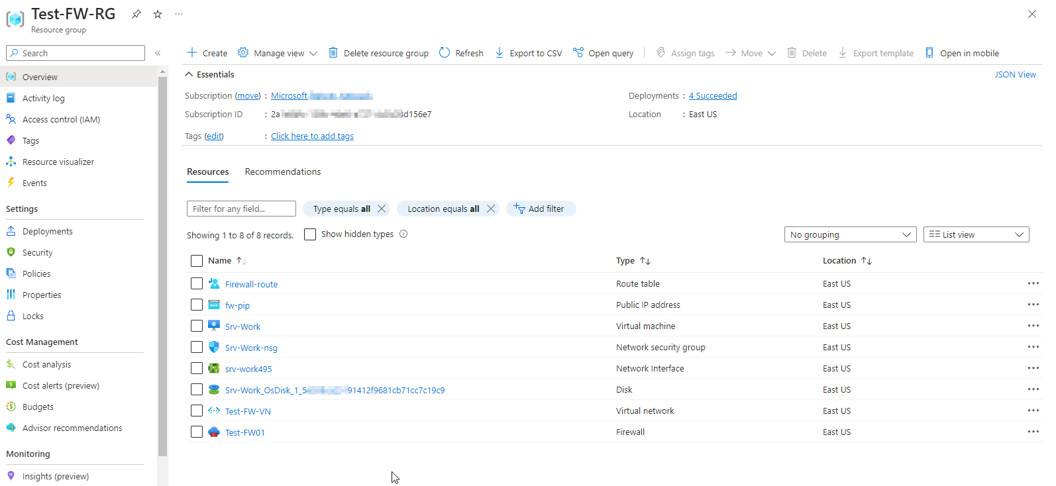Click the subscription (move) link
1056x486 pixels.
coord(248,96)
